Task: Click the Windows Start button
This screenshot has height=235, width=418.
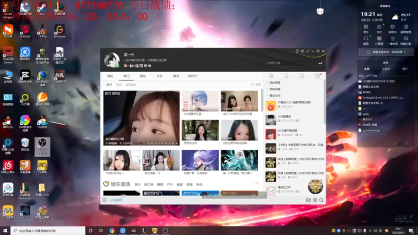Action: [x=5, y=230]
